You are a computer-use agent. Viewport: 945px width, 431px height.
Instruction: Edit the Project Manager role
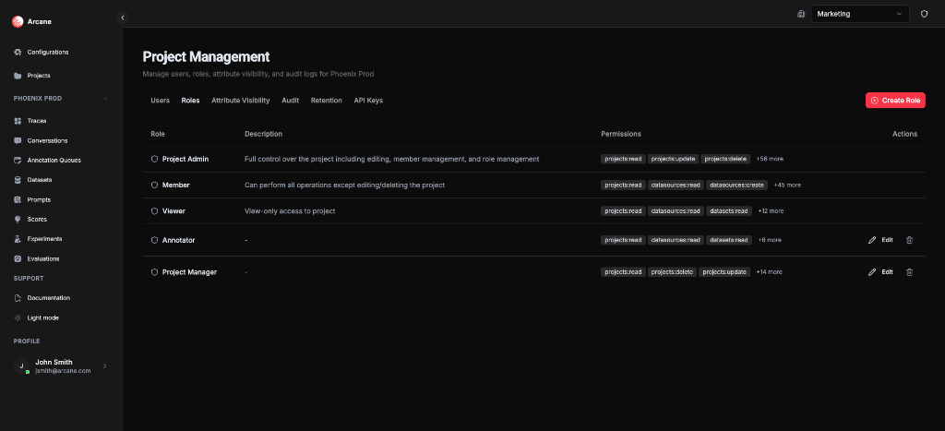pos(880,272)
